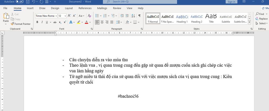Open the font size dropdown
269x111 pixels.
tap(65, 16)
